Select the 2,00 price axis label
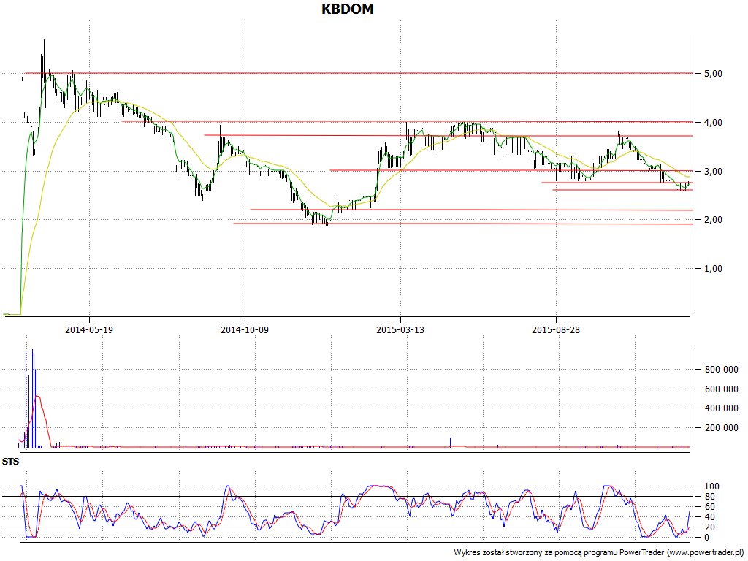 713,220
